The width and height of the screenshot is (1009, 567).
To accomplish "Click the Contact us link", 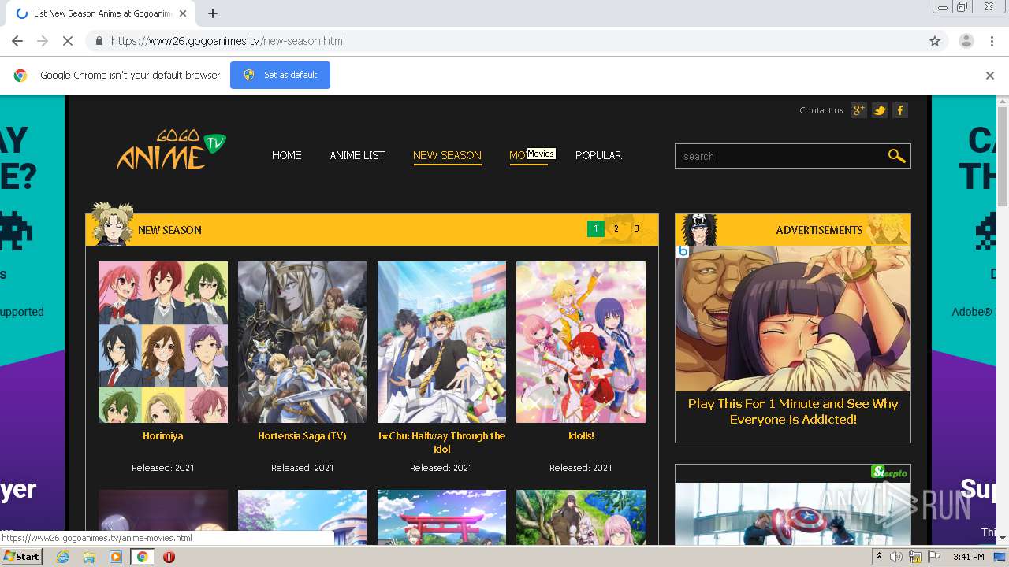I will 821,110.
